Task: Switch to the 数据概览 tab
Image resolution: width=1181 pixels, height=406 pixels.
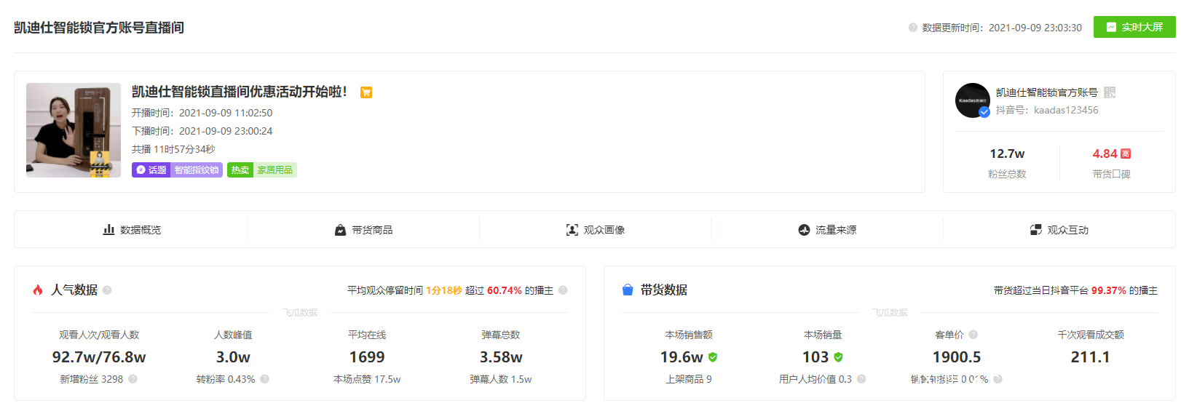Action: (131, 230)
